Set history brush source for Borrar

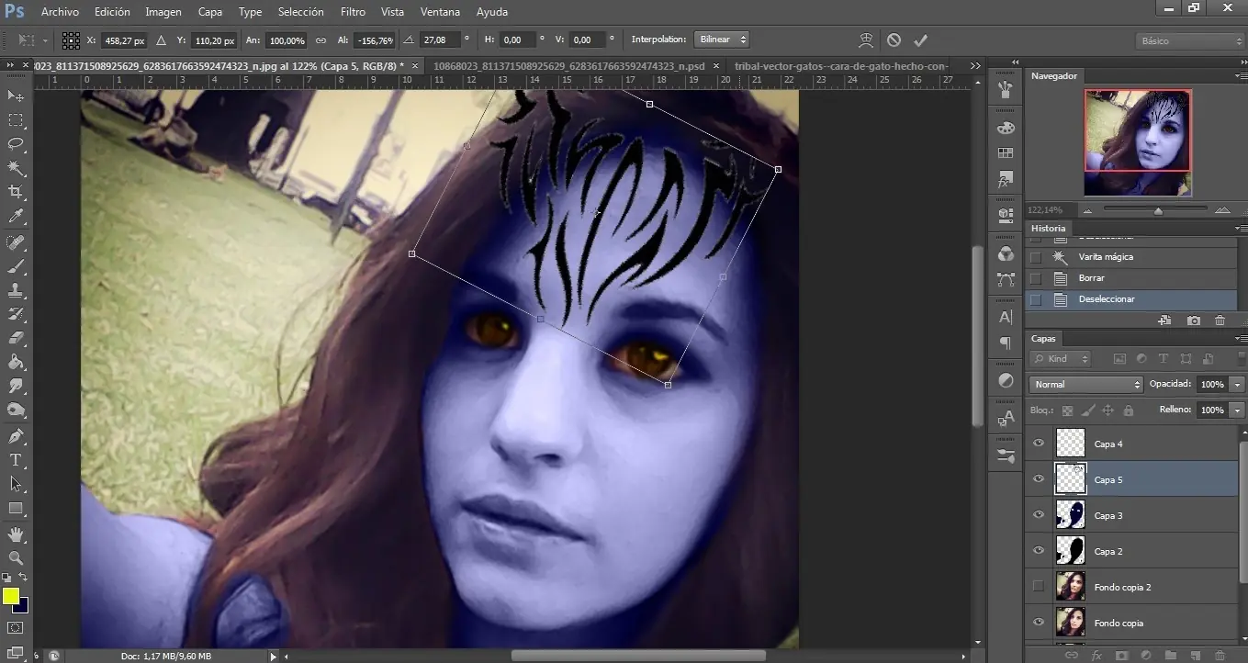[x=1036, y=278]
